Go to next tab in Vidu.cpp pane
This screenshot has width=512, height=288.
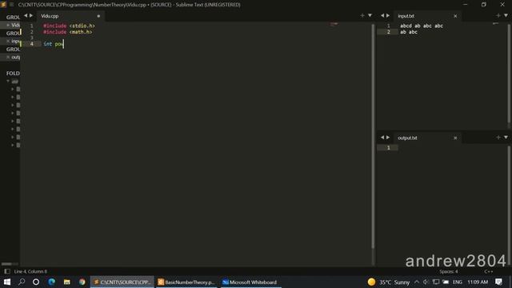point(31,15)
